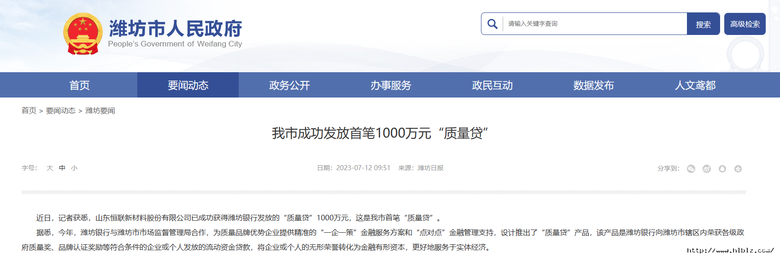Image resolution: width=780 pixels, height=264 pixels.
Task: Click the national emblem logo
Action: 83,34
